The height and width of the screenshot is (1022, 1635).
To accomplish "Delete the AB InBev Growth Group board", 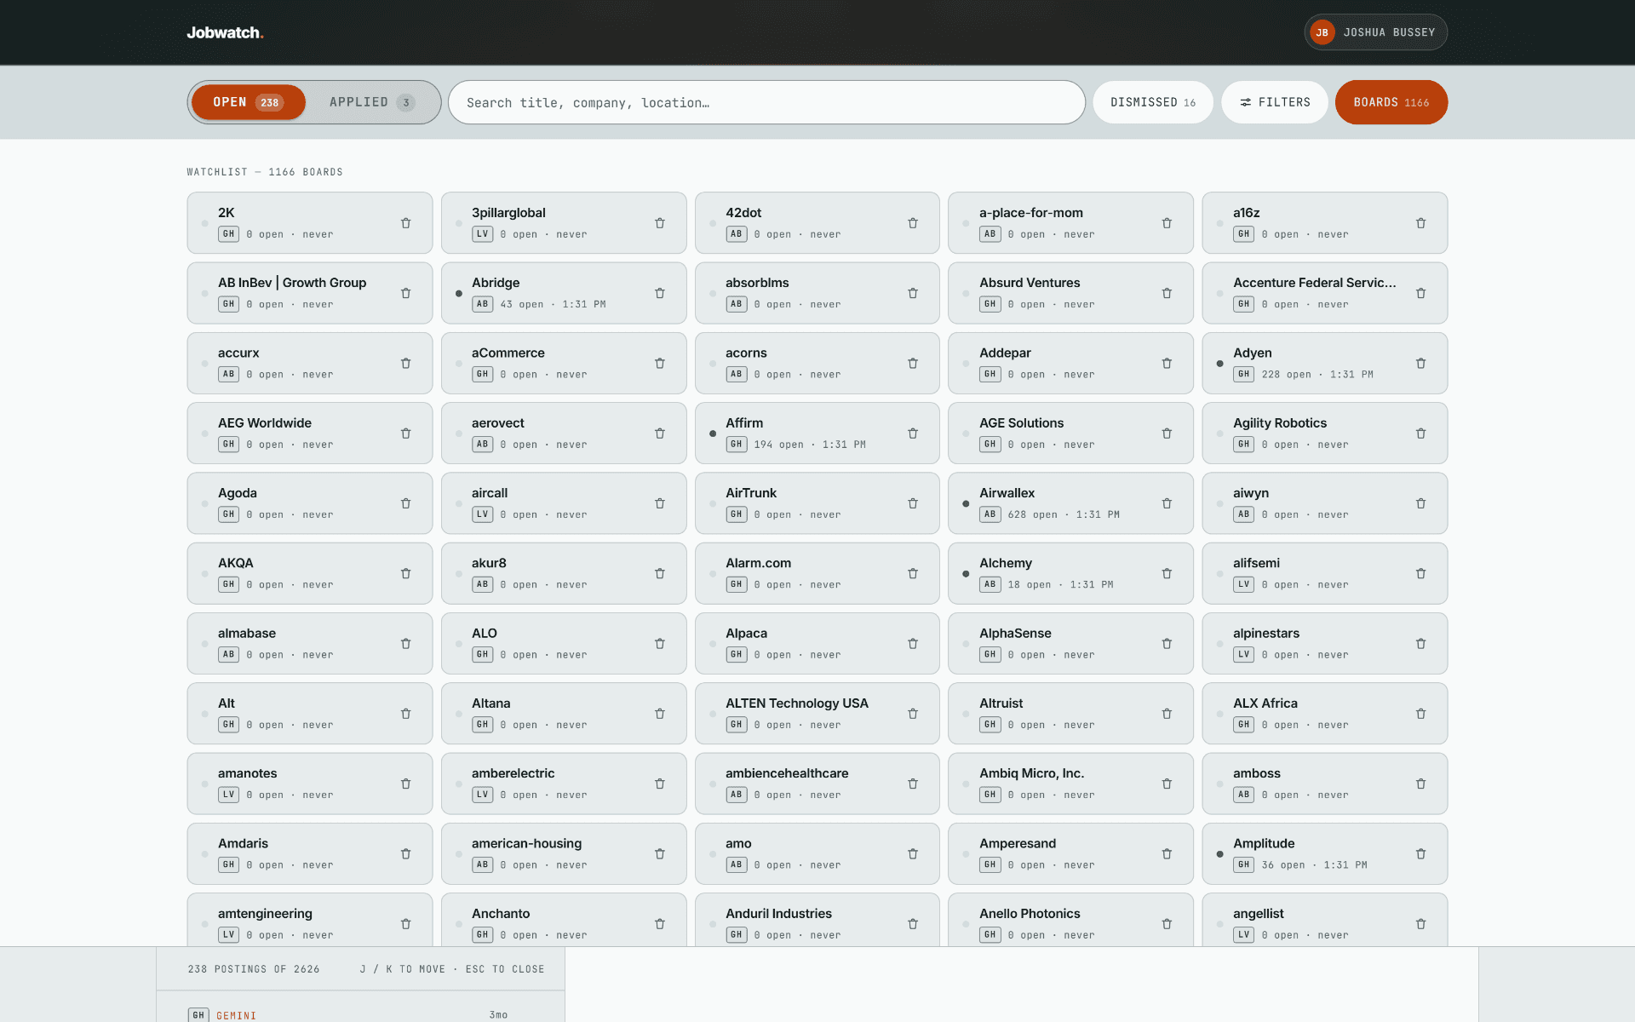I will point(405,293).
